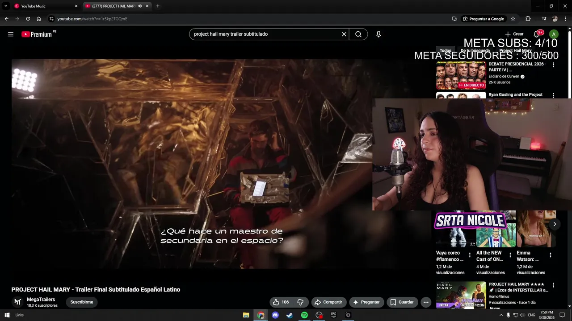The width and height of the screenshot is (572, 321).
Task: Mute the tab via speaker icon
Action: (x=140, y=6)
